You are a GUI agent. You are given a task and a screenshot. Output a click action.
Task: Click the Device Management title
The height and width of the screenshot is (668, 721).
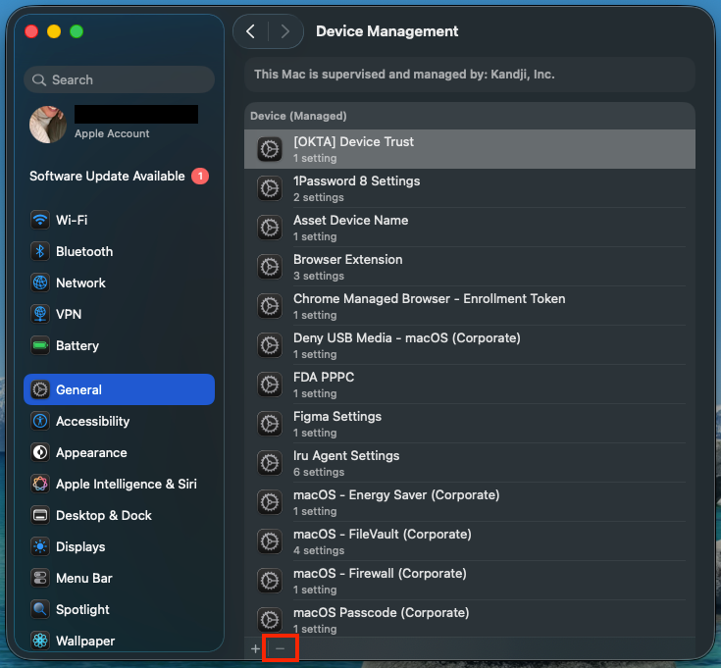click(x=387, y=31)
